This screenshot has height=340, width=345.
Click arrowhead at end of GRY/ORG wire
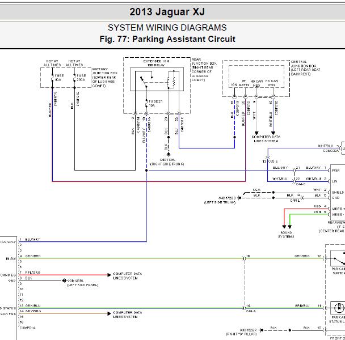[109, 313]
